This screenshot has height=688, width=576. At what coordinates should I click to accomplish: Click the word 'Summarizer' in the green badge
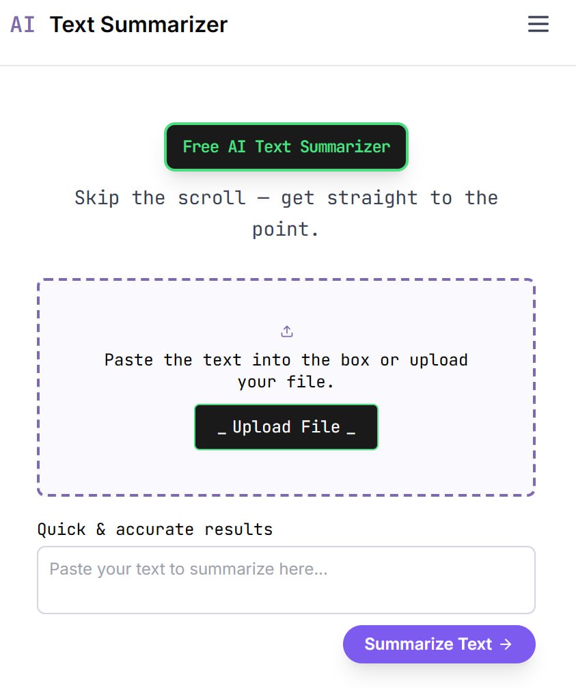tap(345, 147)
